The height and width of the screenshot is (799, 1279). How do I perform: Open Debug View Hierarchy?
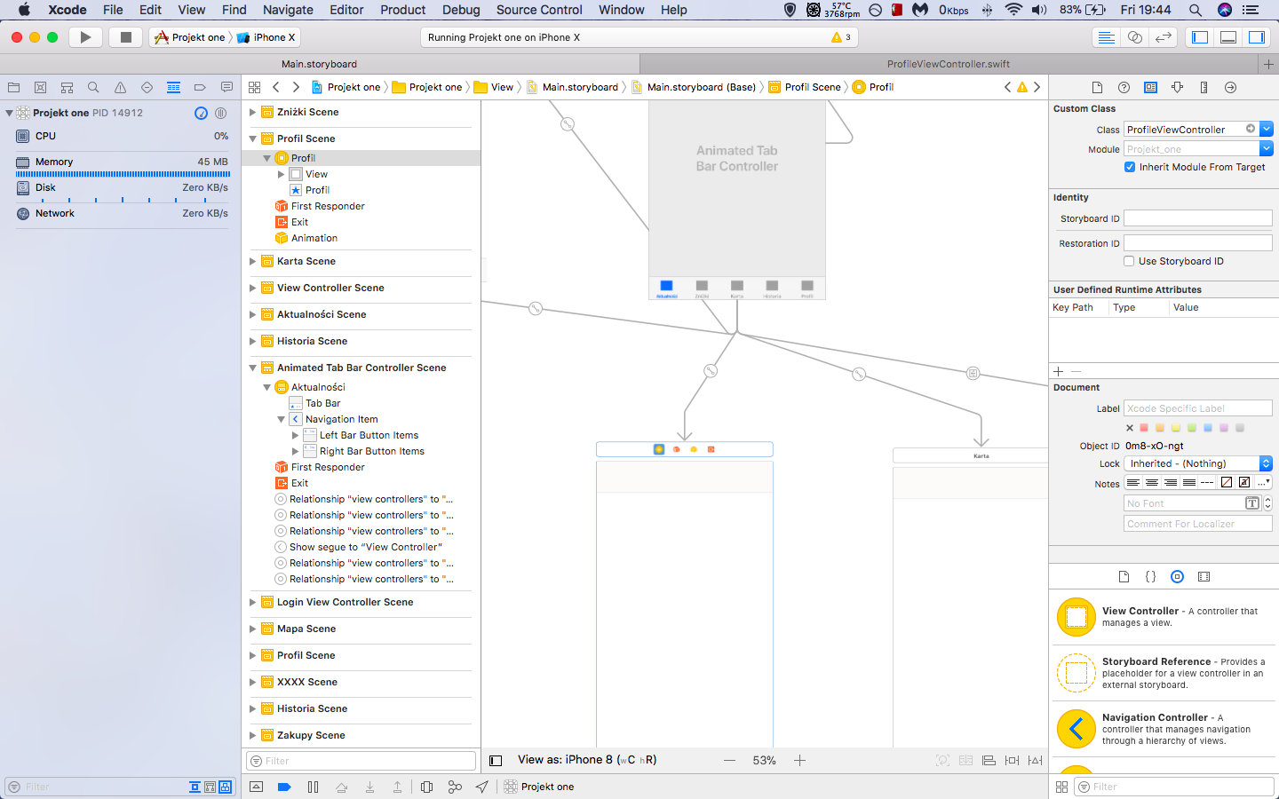pyautogui.click(x=426, y=787)
